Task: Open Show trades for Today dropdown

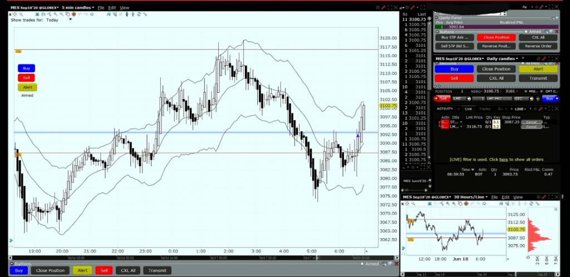Action: click(70, 19)
